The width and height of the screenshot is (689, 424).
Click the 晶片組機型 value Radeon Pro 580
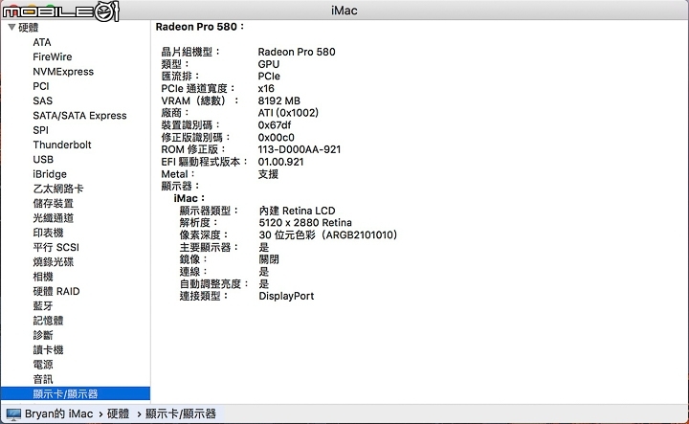point(297,52)
